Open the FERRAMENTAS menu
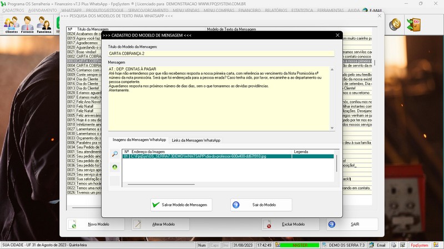 [330, 10]
